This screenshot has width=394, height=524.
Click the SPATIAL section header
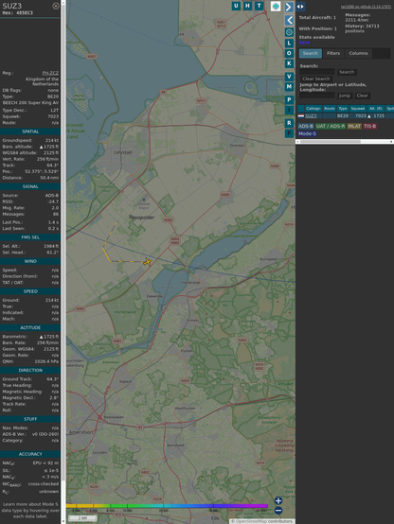[30, 131]
